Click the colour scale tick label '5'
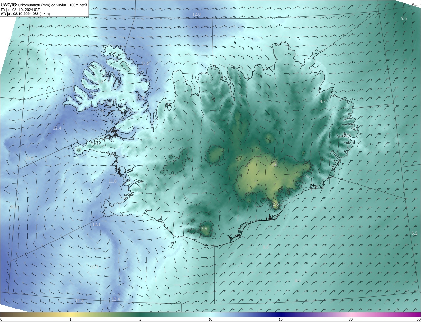This screenshot has height=322, width=421. tap(140, 320)
